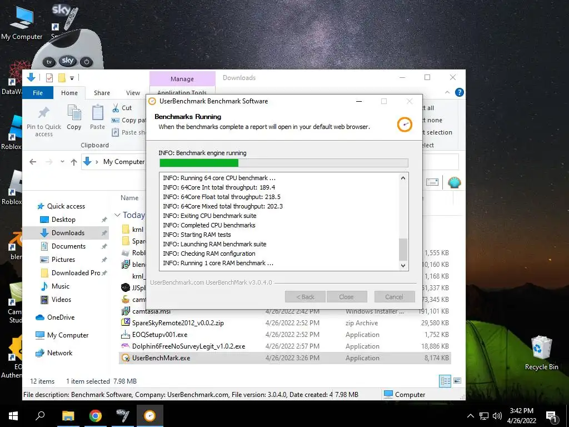Open the Explorer Help question mark
This screenshot has height=427, width=569.
(459, 93)
